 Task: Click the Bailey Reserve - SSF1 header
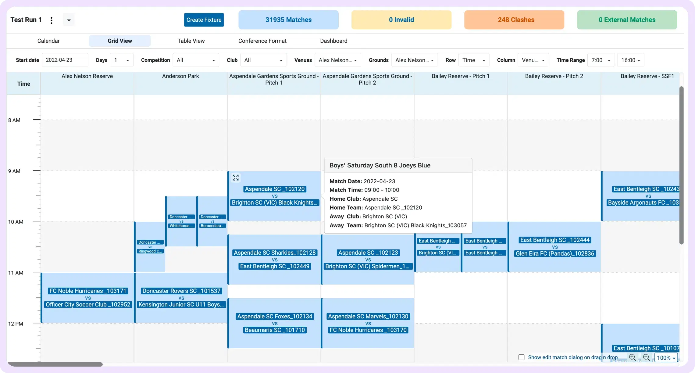pyautogui.click(x=640, y=83)
